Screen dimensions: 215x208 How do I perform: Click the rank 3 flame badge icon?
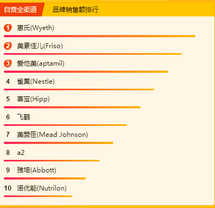[8, 63]
